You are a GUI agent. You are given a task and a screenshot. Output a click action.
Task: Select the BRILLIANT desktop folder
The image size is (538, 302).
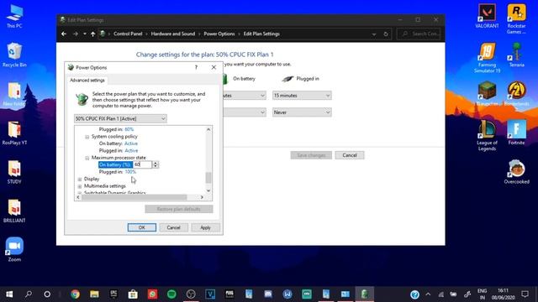(14, 211)
